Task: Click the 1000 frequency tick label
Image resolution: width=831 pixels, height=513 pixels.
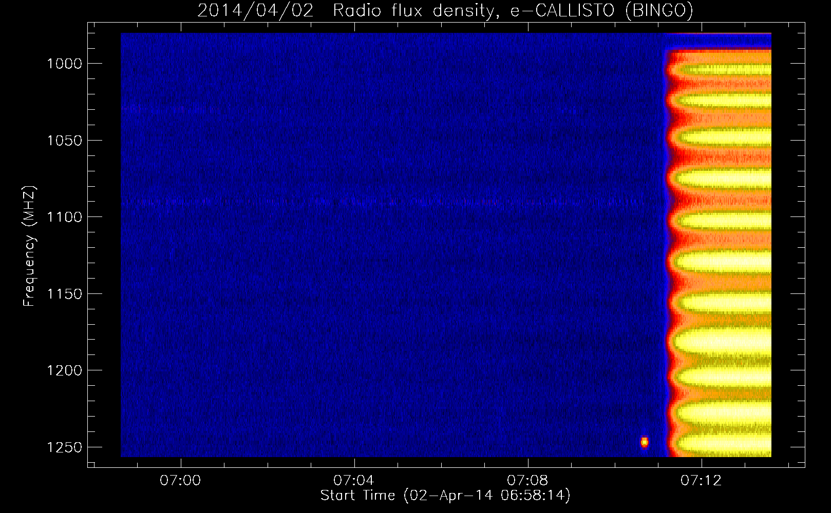Action: 64,64
